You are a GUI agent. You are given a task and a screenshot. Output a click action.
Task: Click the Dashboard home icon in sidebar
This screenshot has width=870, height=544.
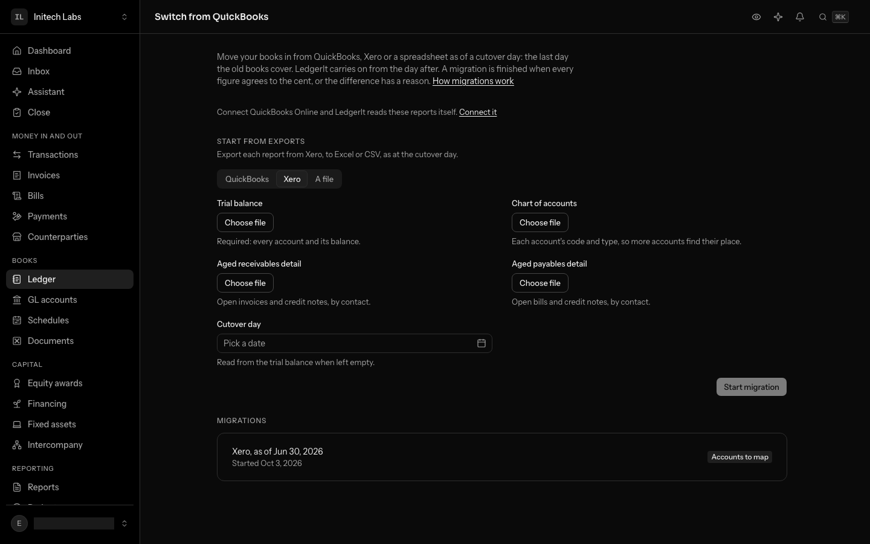(x=17, y=51)
